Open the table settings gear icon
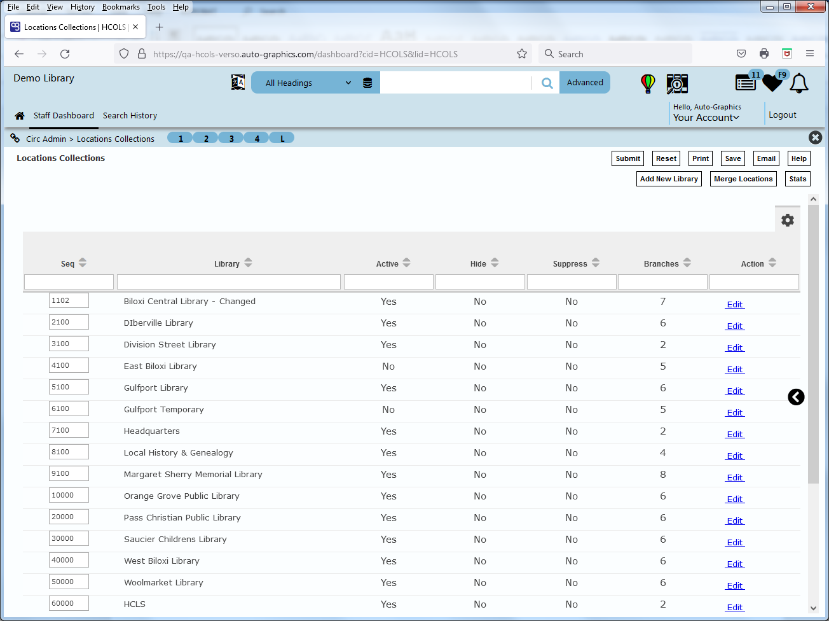This screenshot has height=621, width=829. coord(788,220)
